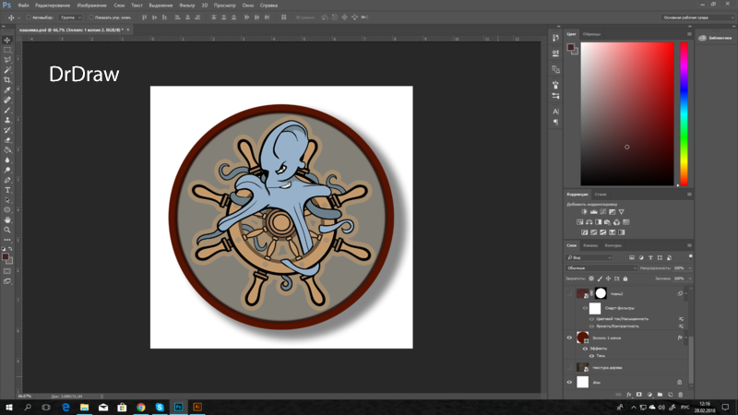Select the Magic Wand tool
The height and width of the screenshot is (415, 738).
tap(7, 70)
